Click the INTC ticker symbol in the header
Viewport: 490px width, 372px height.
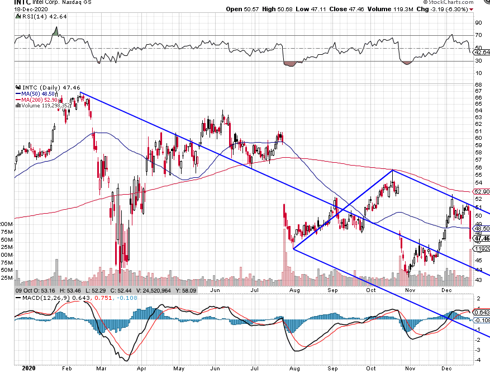coord(22,2)
